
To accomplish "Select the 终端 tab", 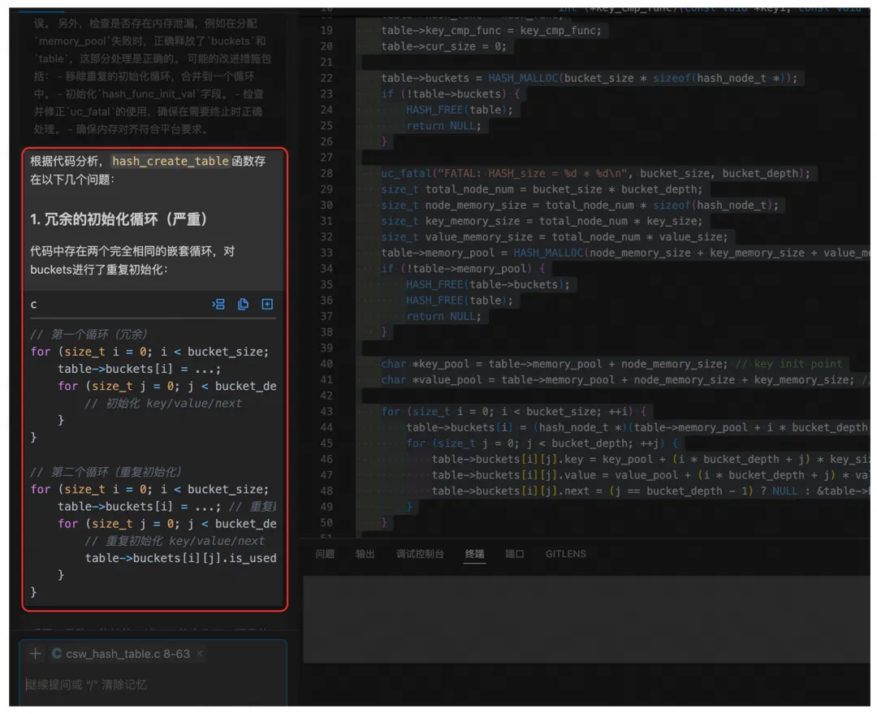I will pos(474,554).
